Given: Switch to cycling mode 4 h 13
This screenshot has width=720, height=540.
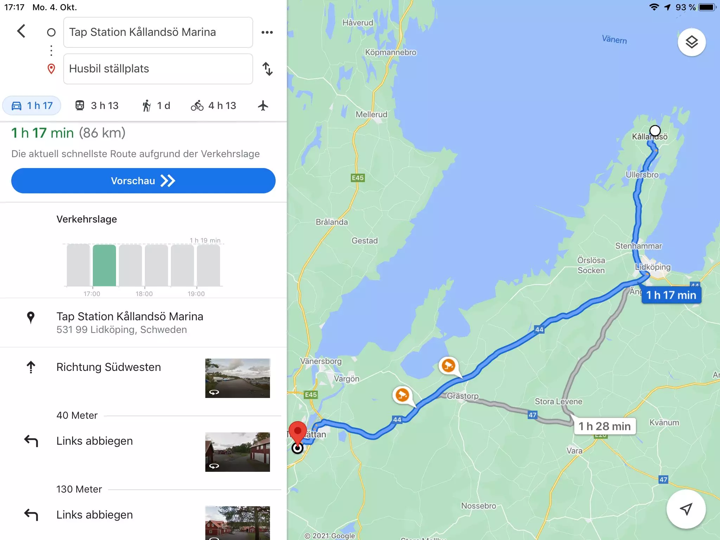Looking at the screenshot, I should click(x=213, y=105).
